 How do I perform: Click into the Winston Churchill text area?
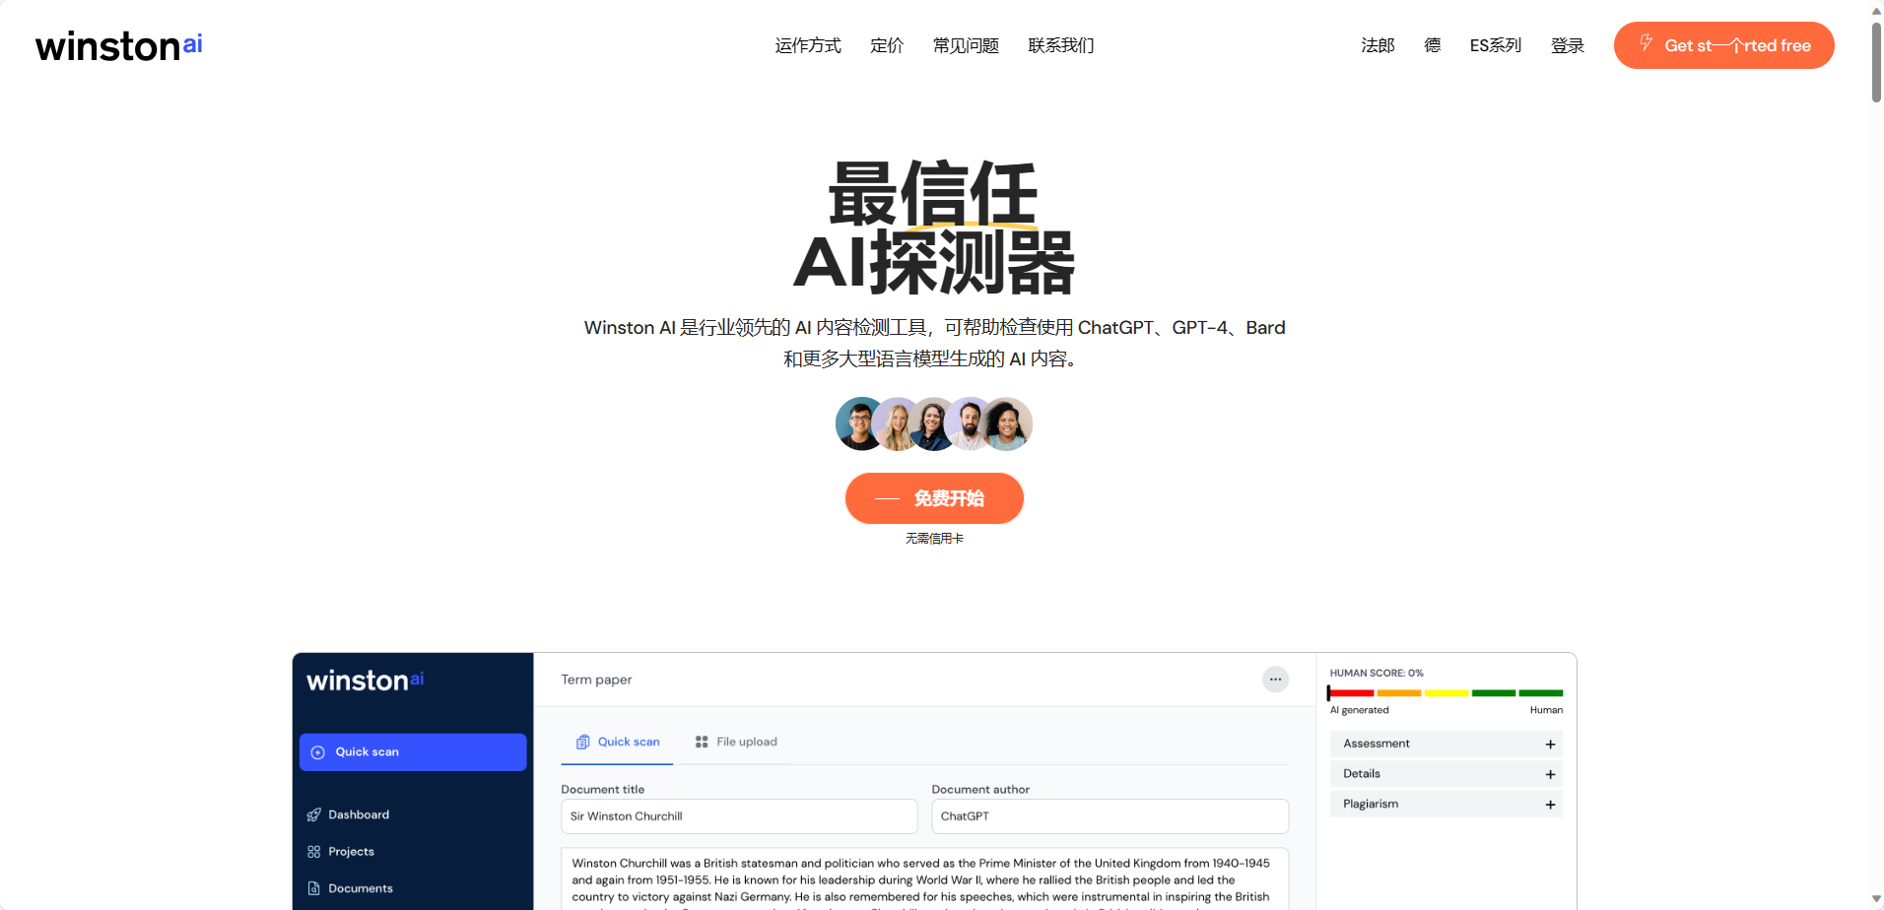[x=924, y=879]
